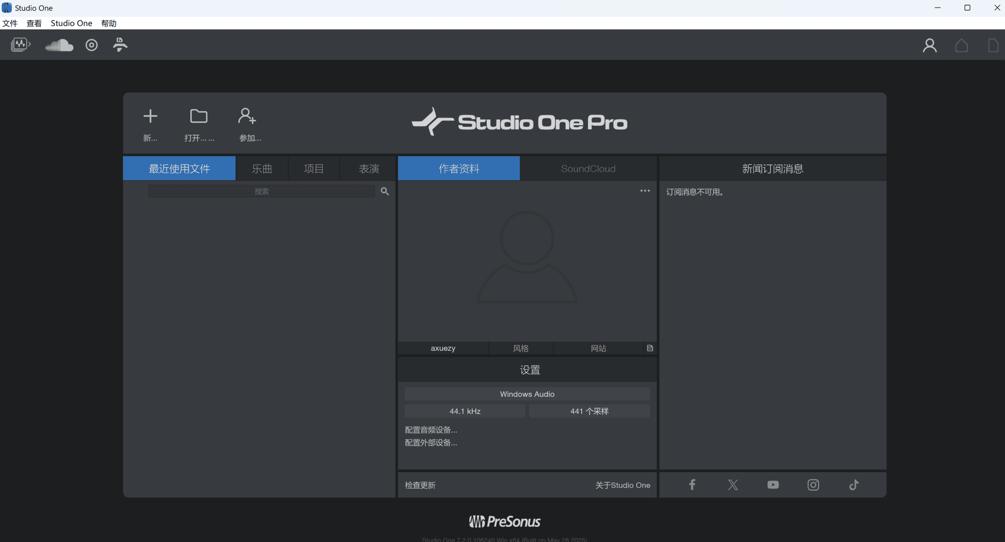Screen dimensions: 1005x542
Task: Switch to the 乐曲 tab
Action: pyautogui.click(x=262, y=168)
